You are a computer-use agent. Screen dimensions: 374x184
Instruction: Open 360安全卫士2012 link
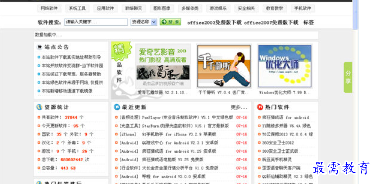click(x=278, y=143)
